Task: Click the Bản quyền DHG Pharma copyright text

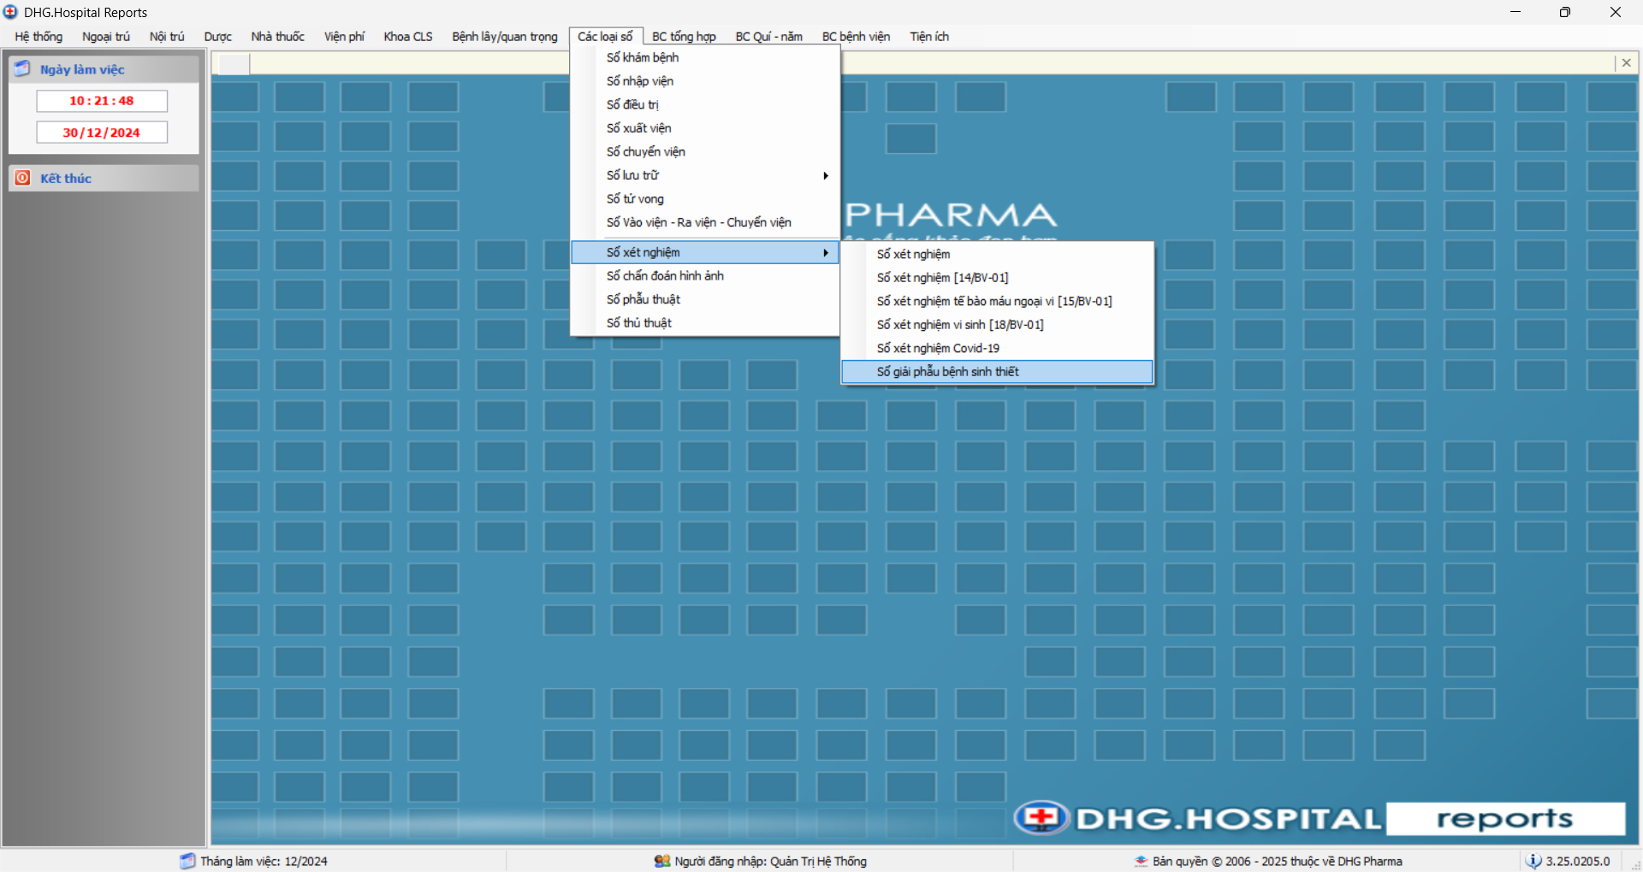Action: point(1277,861)
